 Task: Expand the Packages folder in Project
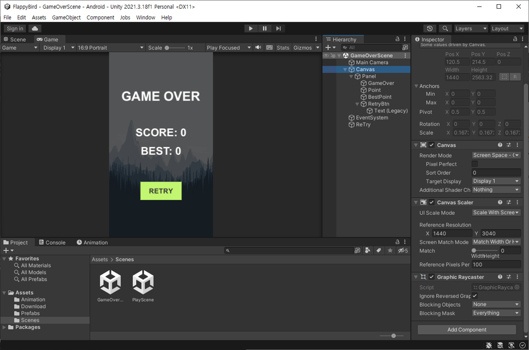[4, 327]
